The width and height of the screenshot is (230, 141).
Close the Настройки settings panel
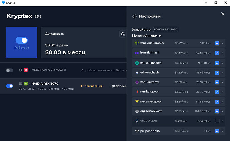click(223, 14)
